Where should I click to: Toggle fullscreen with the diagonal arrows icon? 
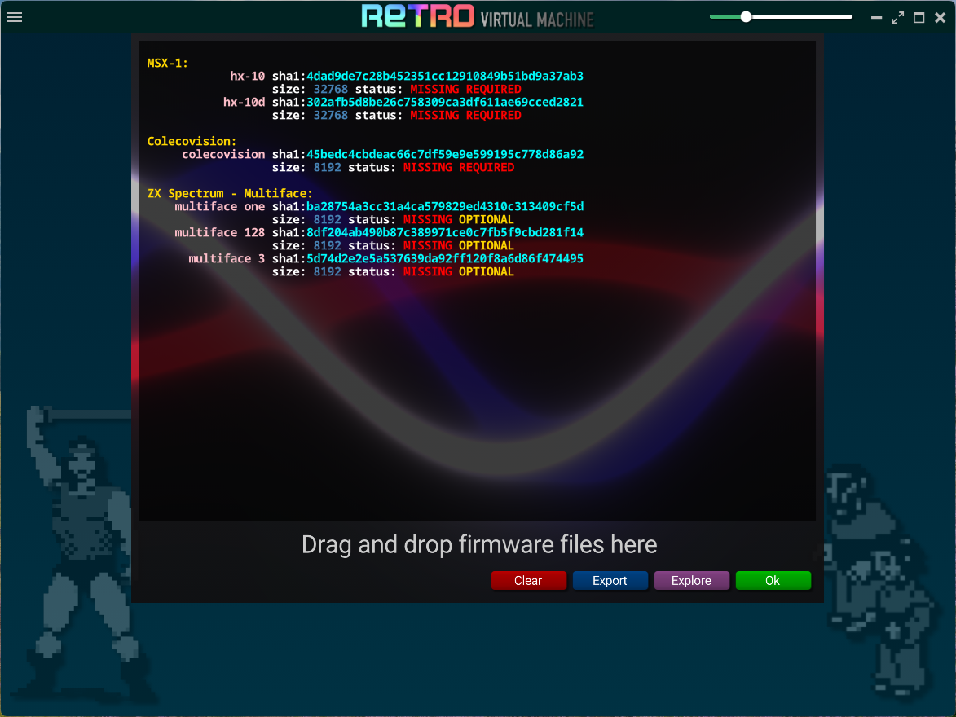pos(897,18)
